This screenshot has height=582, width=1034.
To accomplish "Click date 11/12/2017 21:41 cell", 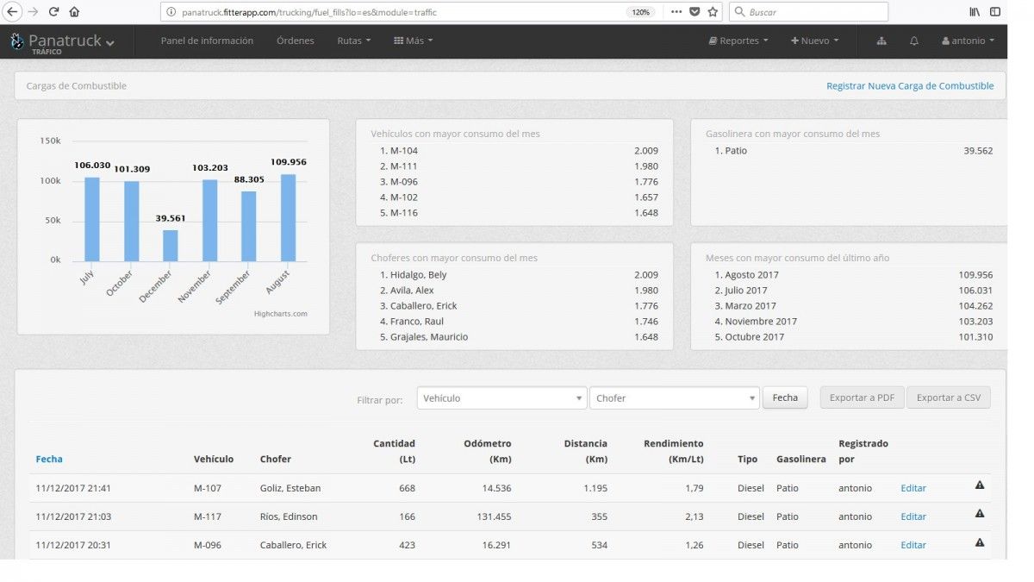I will [x=73, y=488].
